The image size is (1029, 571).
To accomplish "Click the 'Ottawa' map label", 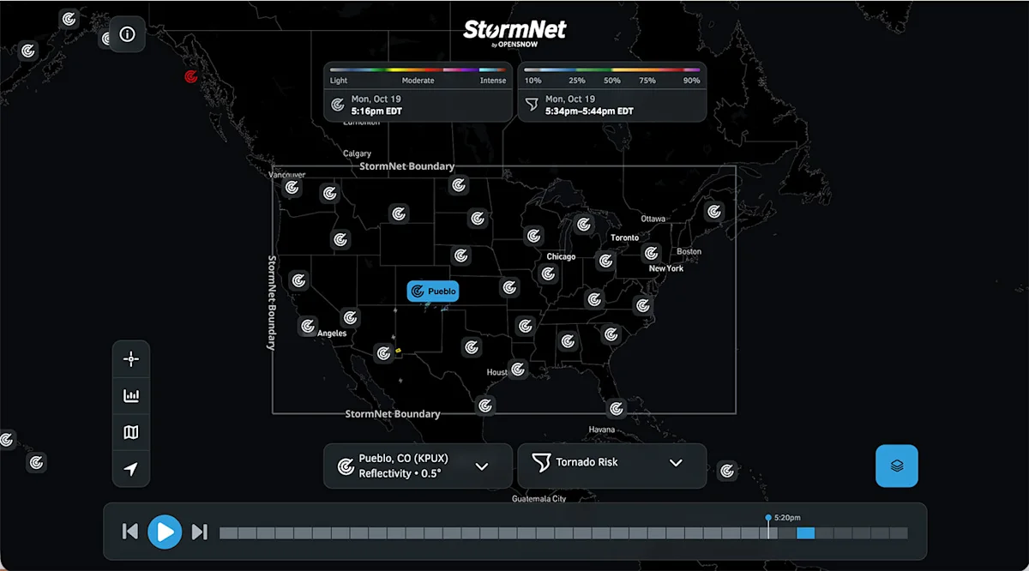I will pos(653,219).
